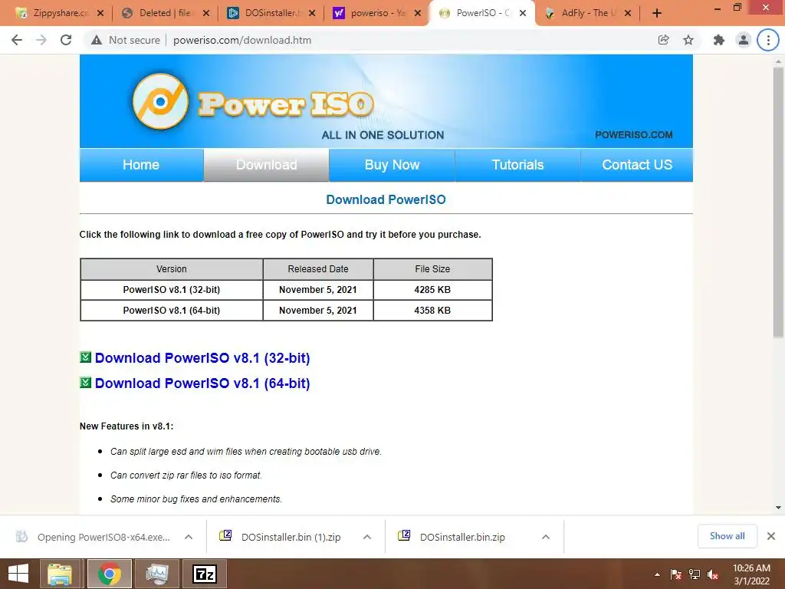
Task: Open the Contact US navigation item
Action: click(x=637, y=165)
